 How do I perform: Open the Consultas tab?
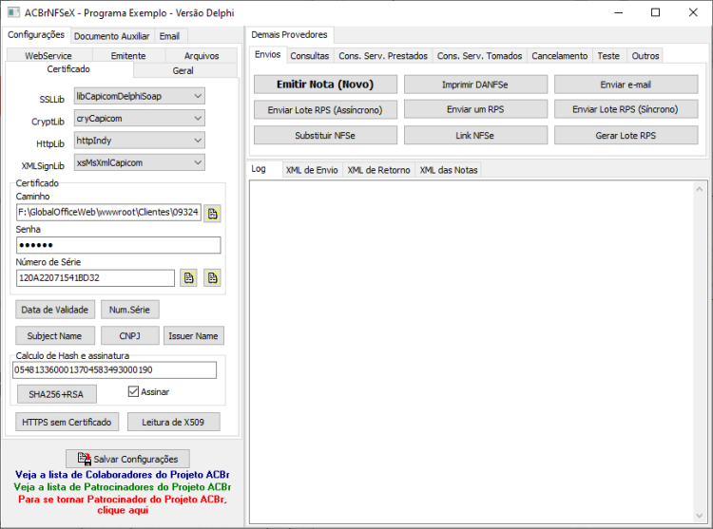tap(310, 56)
